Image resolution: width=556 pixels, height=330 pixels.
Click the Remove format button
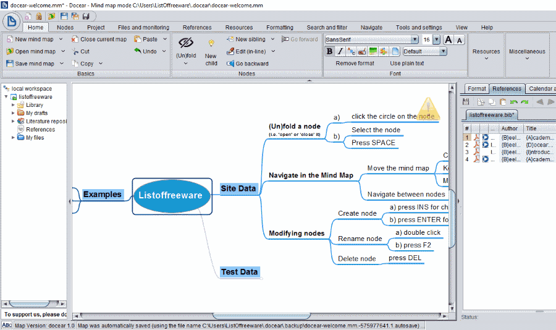click(x=355, y=63)
